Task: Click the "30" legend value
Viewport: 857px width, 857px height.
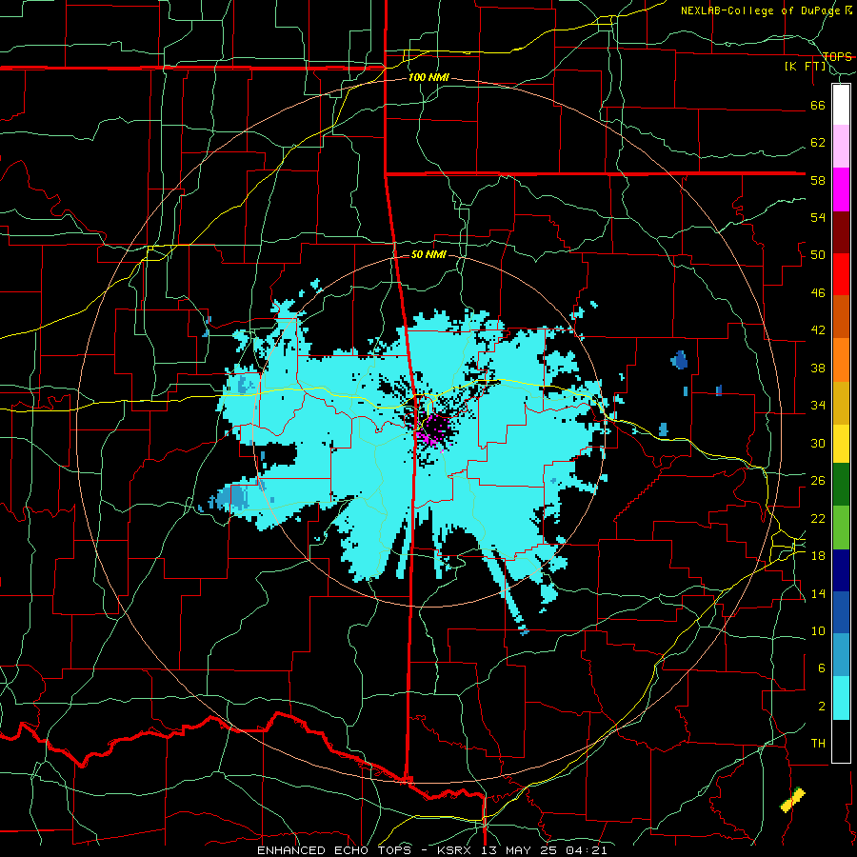Action: click(x=818, y=443)
